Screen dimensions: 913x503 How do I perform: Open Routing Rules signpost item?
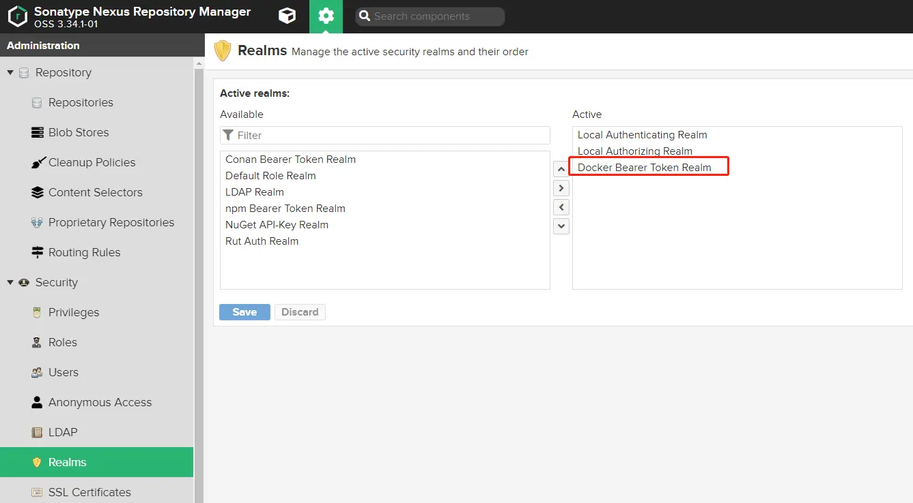tap(84, 252)
